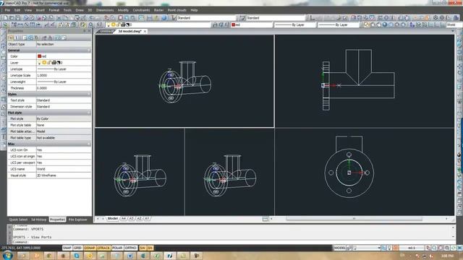Open the Constraints menu
This screenshot has width=463, height=260.
coord(141,10)
